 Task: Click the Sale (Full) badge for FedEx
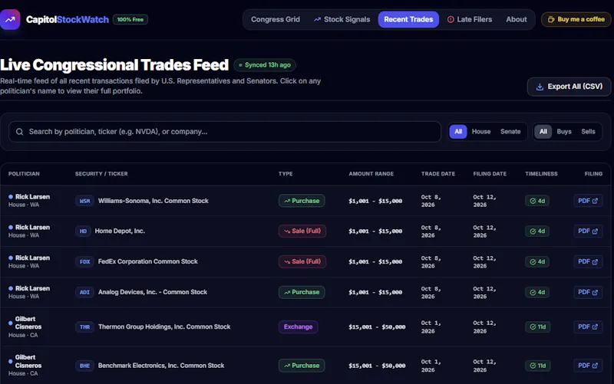pos(302,261)
